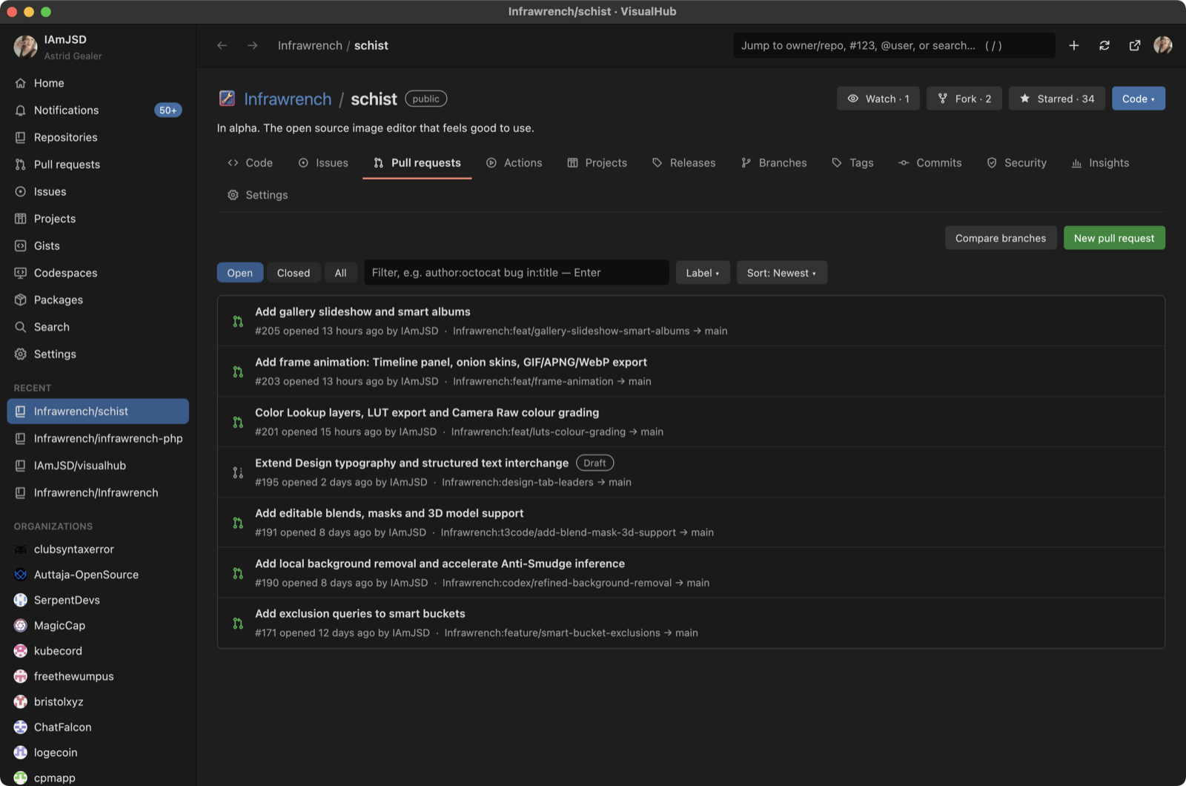Open Codespaces in the sidebar

click(98, 273)
